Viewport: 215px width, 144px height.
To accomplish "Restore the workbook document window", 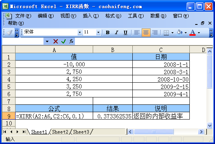I will tap(203, 23).
